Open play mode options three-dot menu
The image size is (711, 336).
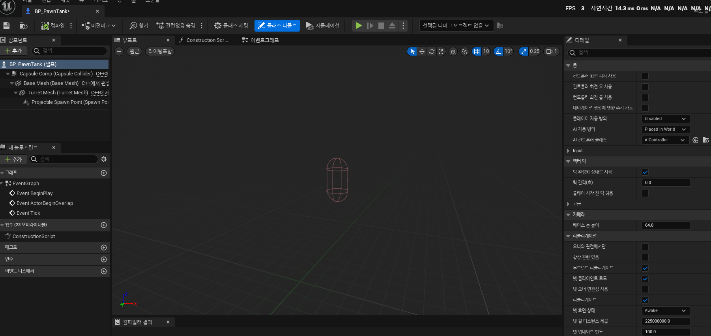(x=403, y=26)
